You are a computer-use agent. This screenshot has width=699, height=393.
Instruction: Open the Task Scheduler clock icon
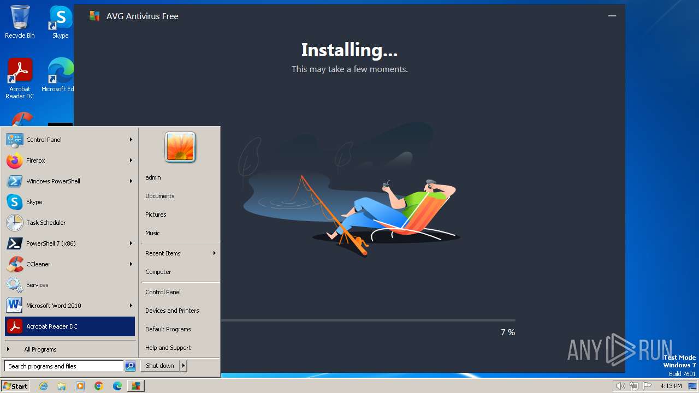(14, 223)
